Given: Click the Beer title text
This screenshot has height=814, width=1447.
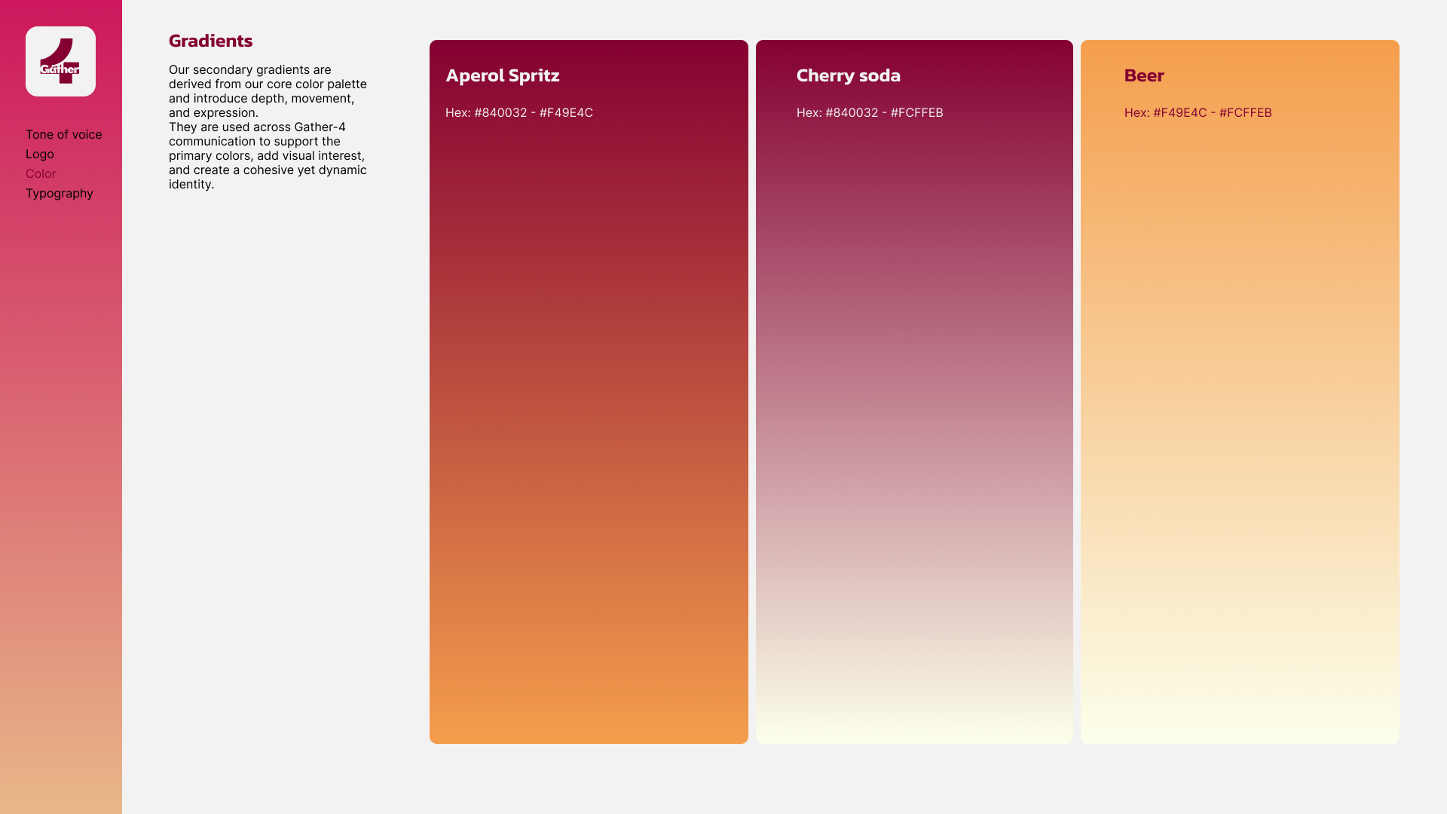Looking at the screenshot, I should (x=1143, y=75).
